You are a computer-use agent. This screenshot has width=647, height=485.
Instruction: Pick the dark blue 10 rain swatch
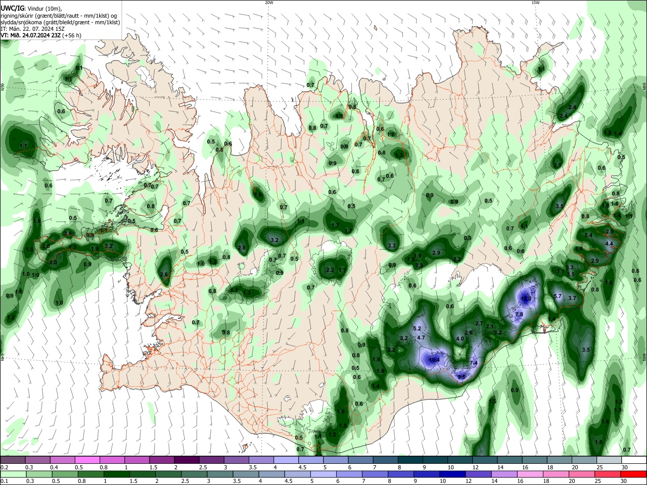point(452,474)
